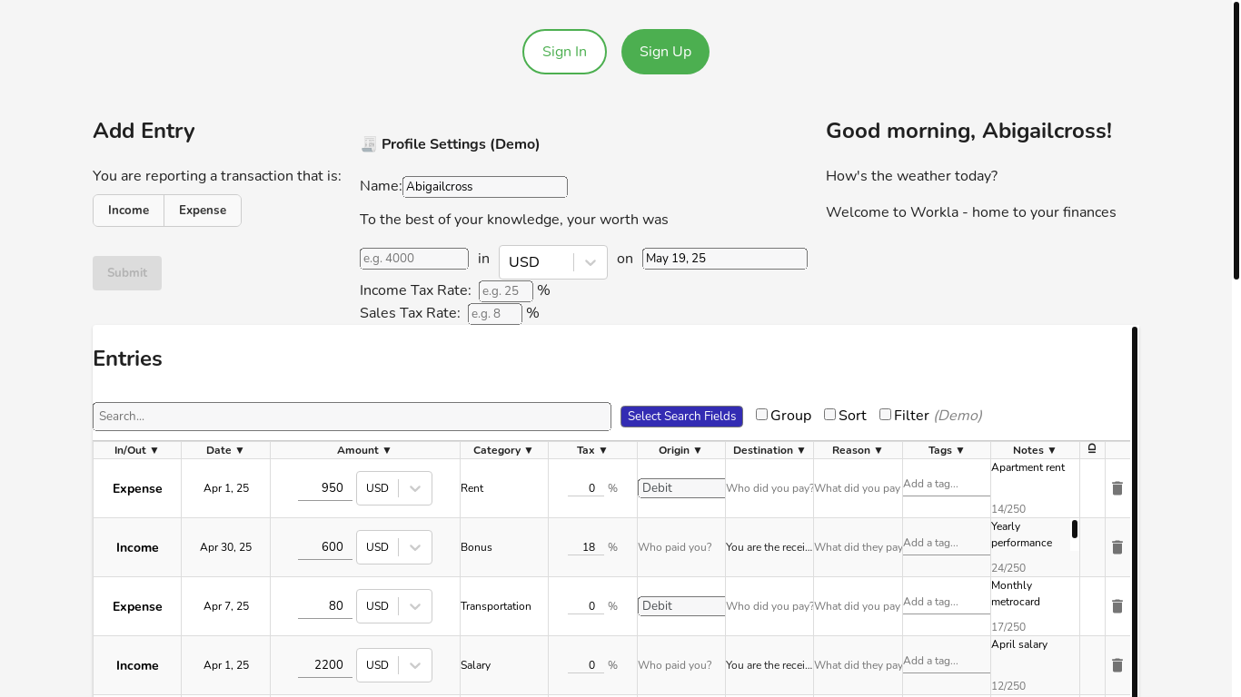Click the Sign Up button

[x=665, y=52]
